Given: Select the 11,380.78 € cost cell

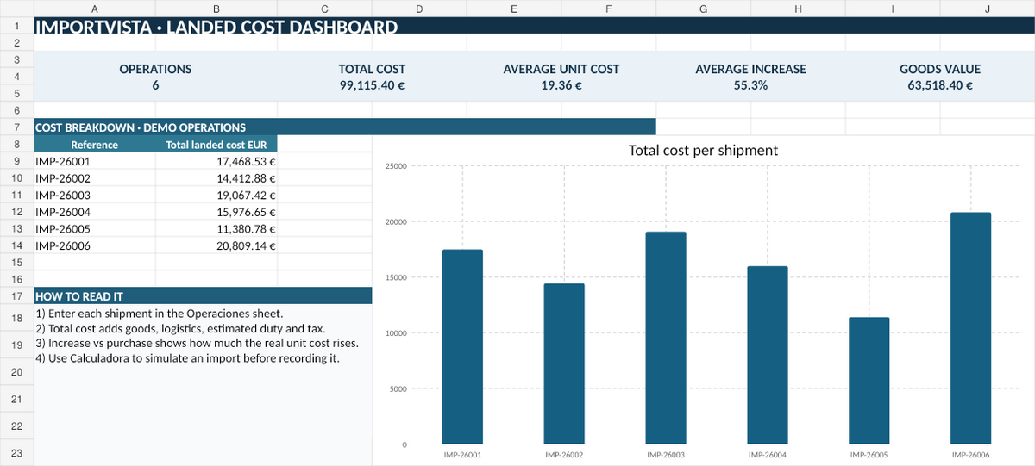Looking at the screenshot, I should pyautogui.click(x=216, y=228).
